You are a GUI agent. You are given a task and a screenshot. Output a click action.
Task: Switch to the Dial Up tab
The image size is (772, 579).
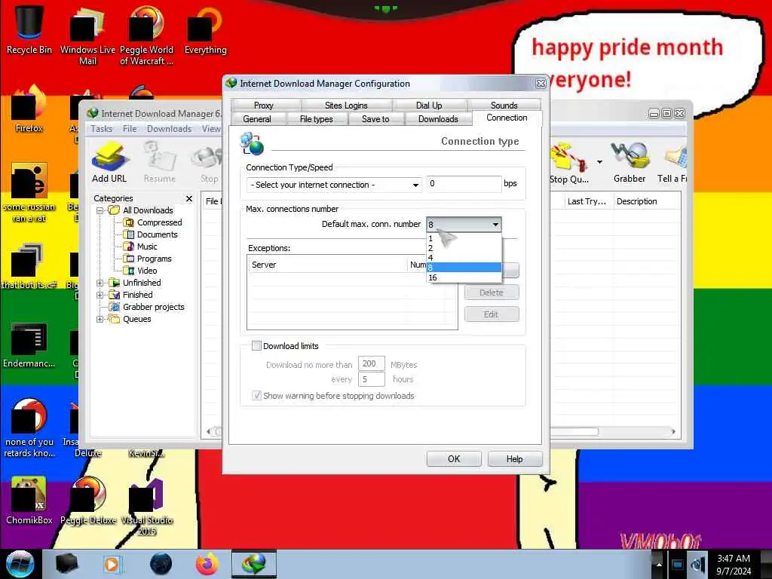[429, 105]
